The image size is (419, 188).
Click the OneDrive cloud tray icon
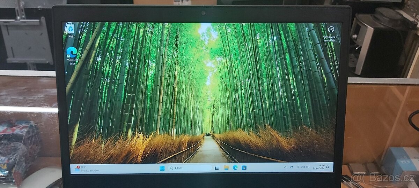[x=292, y=167]
